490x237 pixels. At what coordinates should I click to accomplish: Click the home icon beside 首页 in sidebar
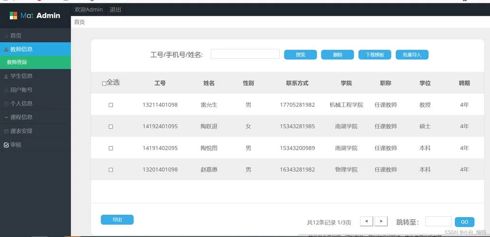pyautogui.click(x=6, y=36)
